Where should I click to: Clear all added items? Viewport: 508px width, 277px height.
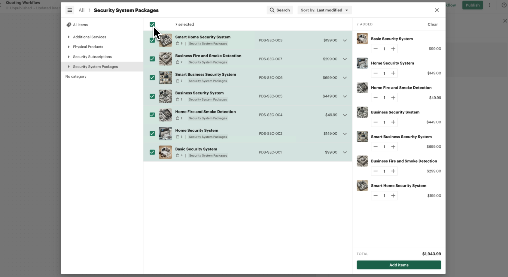[x=432, y=24]
